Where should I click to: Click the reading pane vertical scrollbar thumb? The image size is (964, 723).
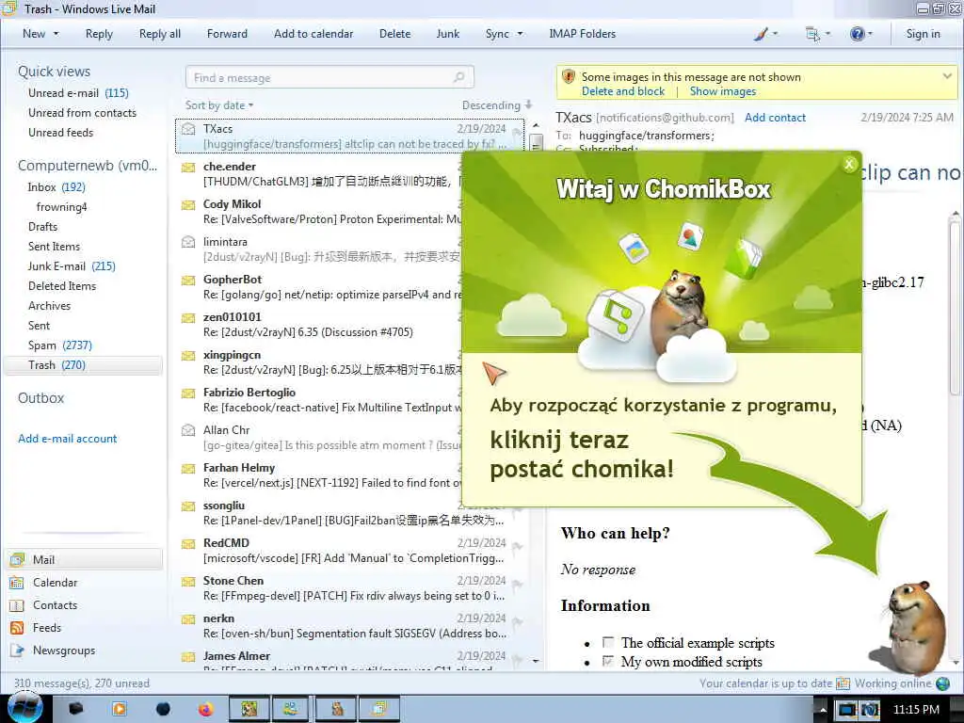pyautogui.click(x=955, y=308)
